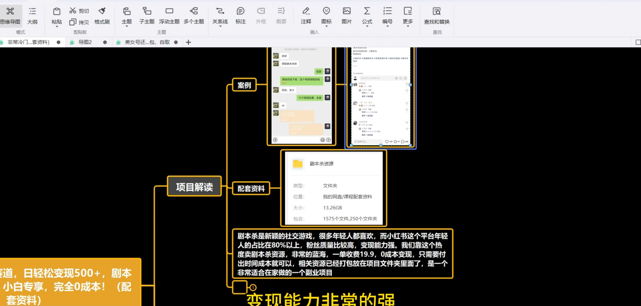This screenshot has height=306, width=641.
Task: Add a 子主题 subtopic
Action: click(x=146, y=15)
